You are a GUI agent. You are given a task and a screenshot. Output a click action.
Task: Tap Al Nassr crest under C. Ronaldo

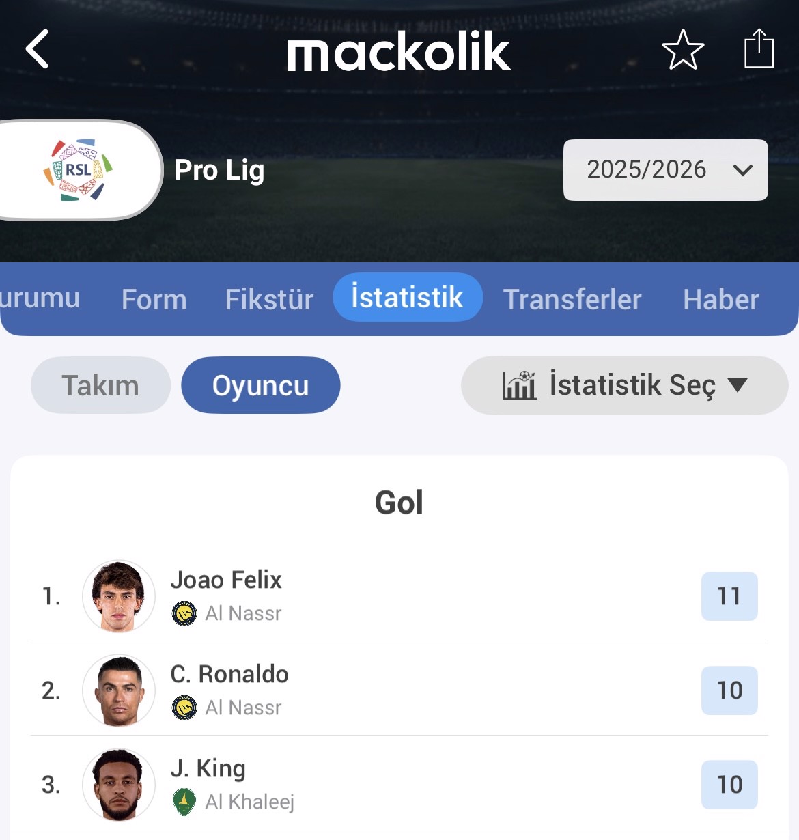[x=184, y=708]
